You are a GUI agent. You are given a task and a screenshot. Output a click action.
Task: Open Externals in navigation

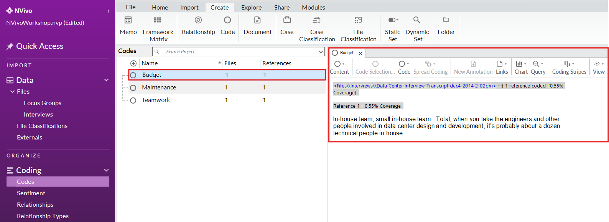pyautogui.click(x=30, y=138)
